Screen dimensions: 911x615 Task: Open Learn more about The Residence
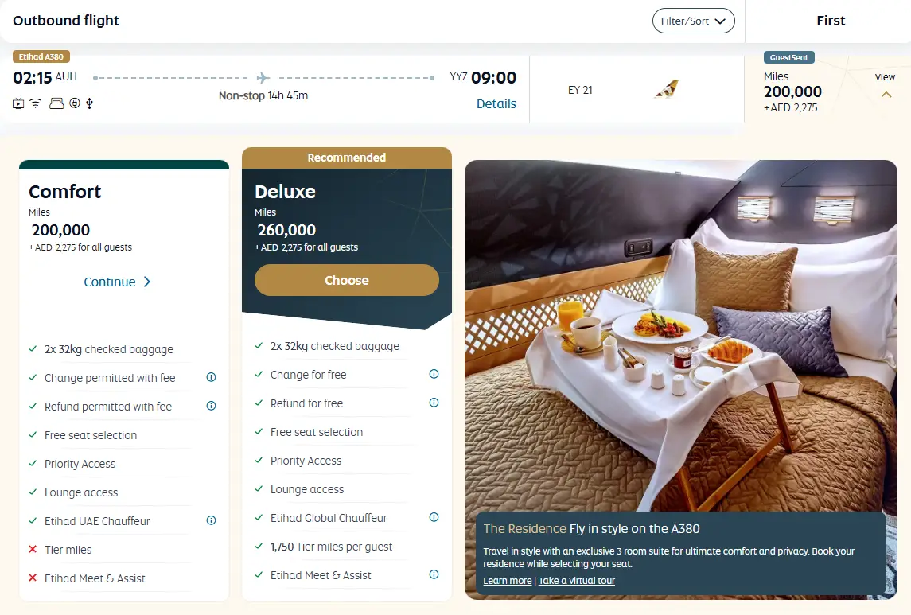(507, 581)
